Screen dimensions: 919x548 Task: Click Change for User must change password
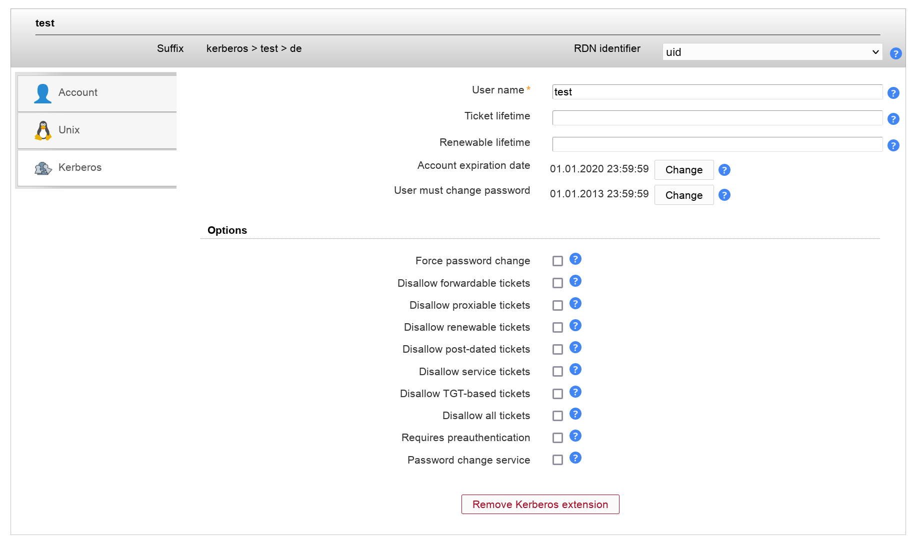coord(683,195)
